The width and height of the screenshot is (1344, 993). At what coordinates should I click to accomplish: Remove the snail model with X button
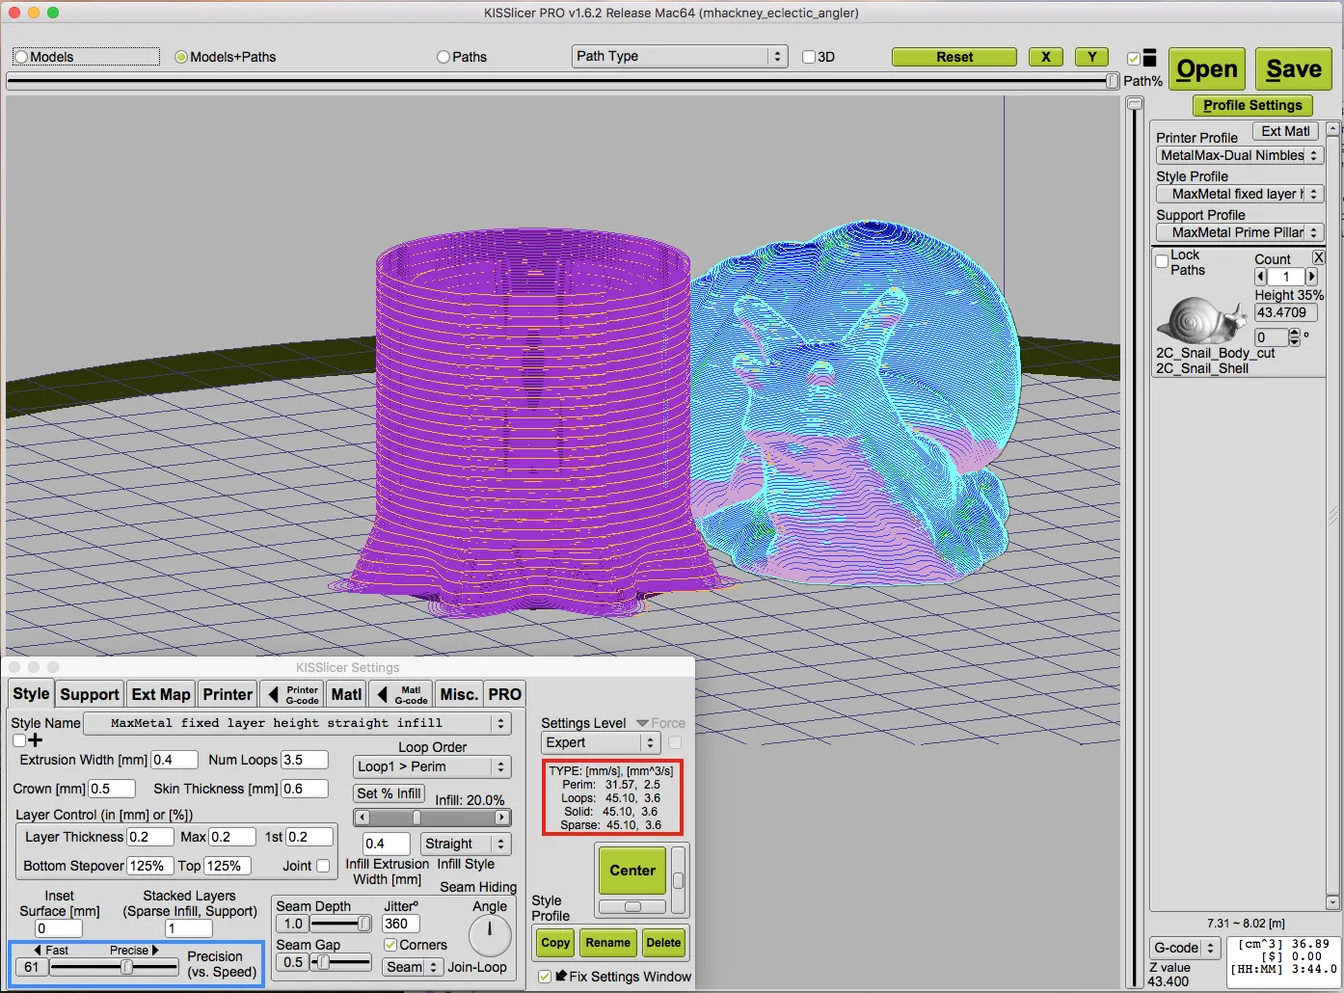click(1319, 257)
